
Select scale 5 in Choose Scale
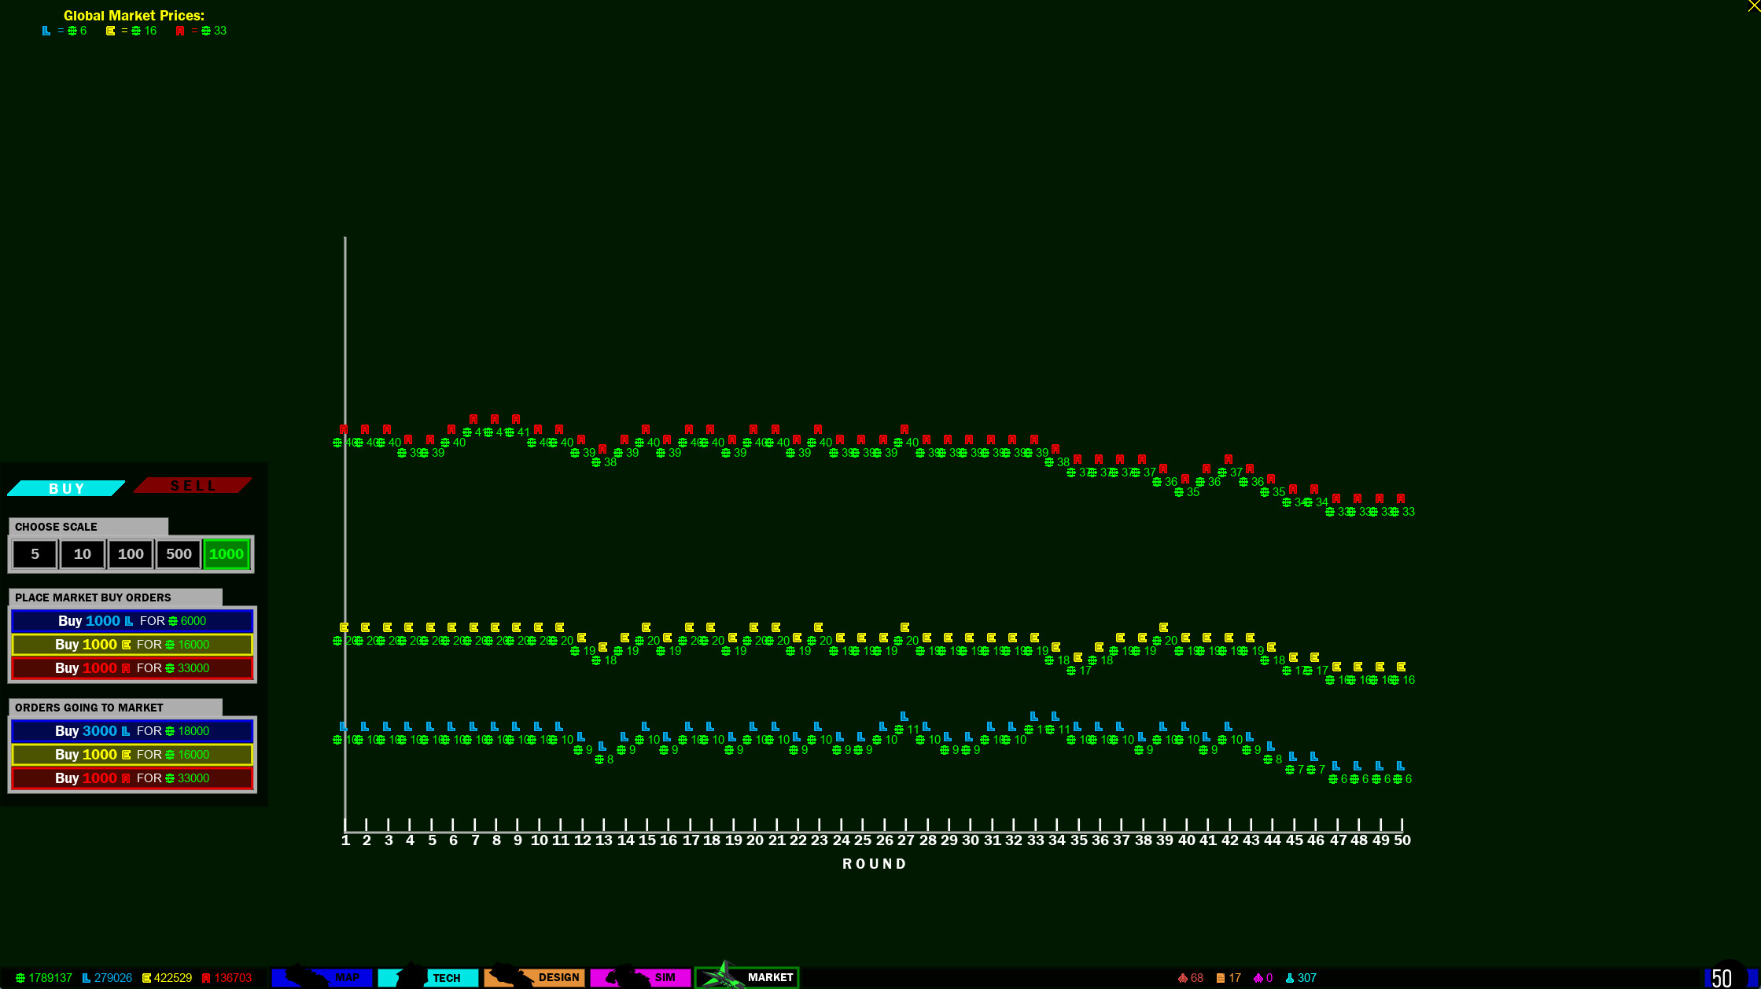tap(35, 554)
